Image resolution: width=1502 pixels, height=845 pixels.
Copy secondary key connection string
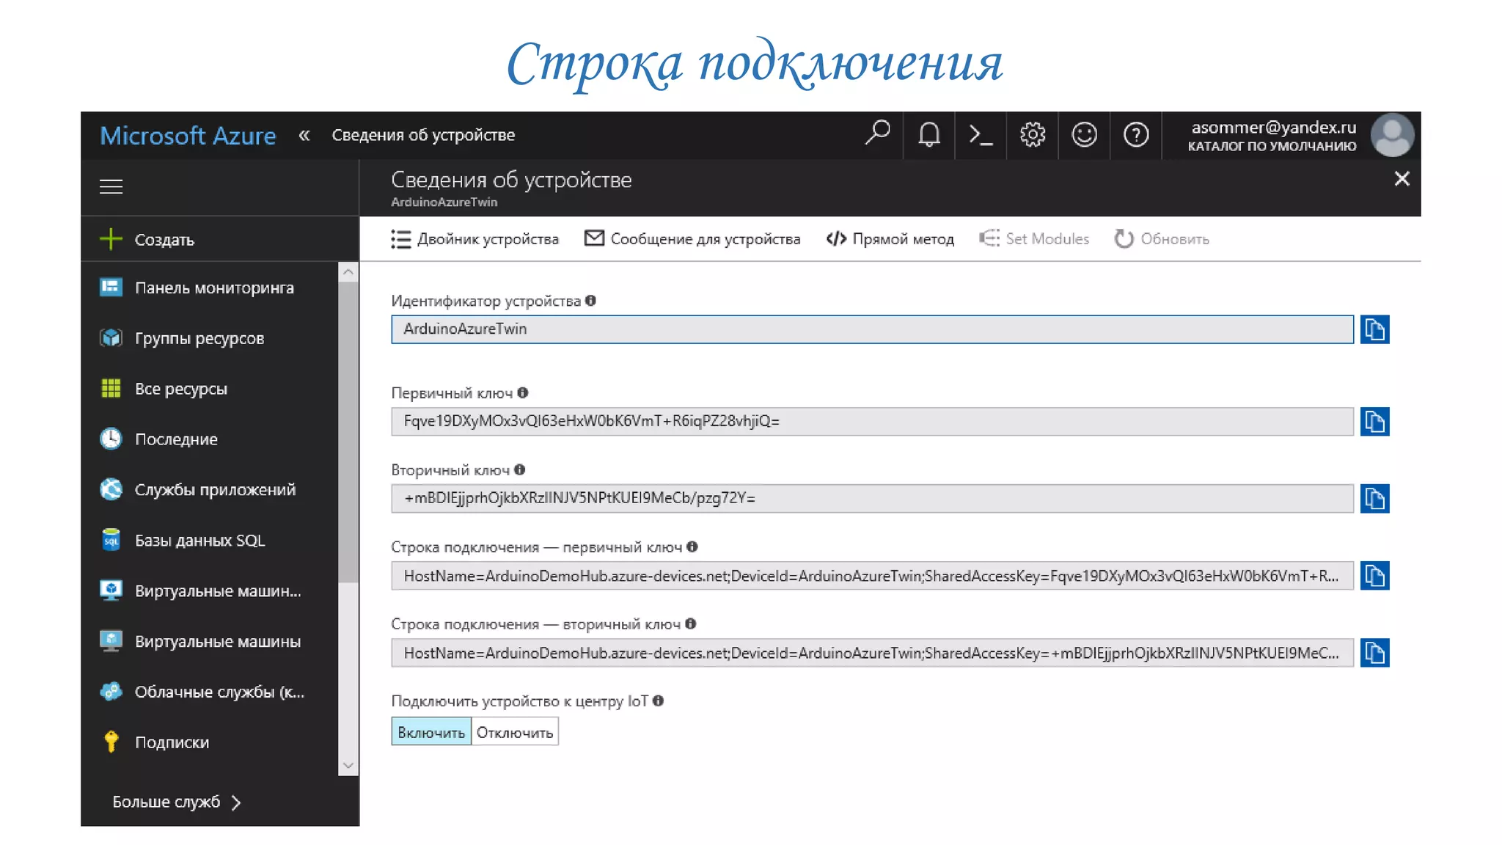(x=1374, y=653)
